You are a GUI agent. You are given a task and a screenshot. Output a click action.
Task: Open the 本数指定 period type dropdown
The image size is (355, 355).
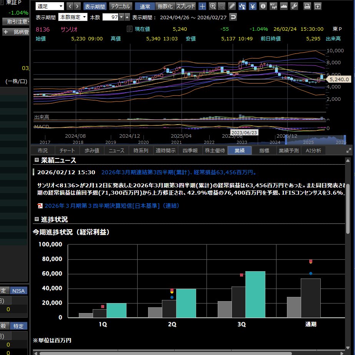click(73, 17)
